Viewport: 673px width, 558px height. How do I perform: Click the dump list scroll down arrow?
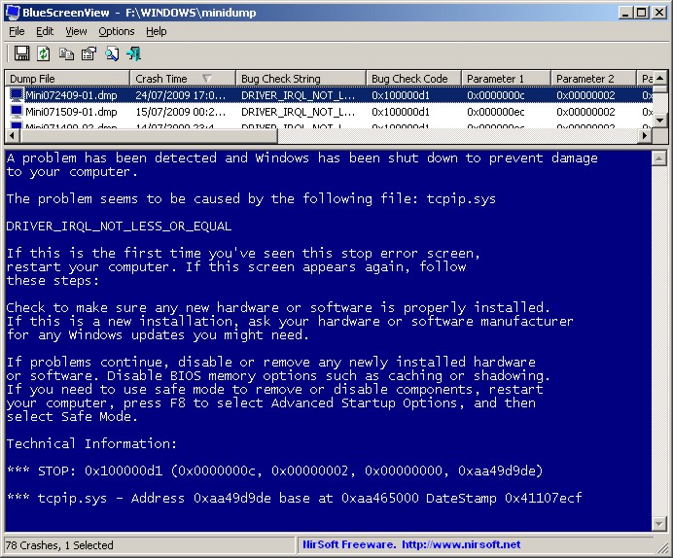pyautogui.click(x=660, y=121)
